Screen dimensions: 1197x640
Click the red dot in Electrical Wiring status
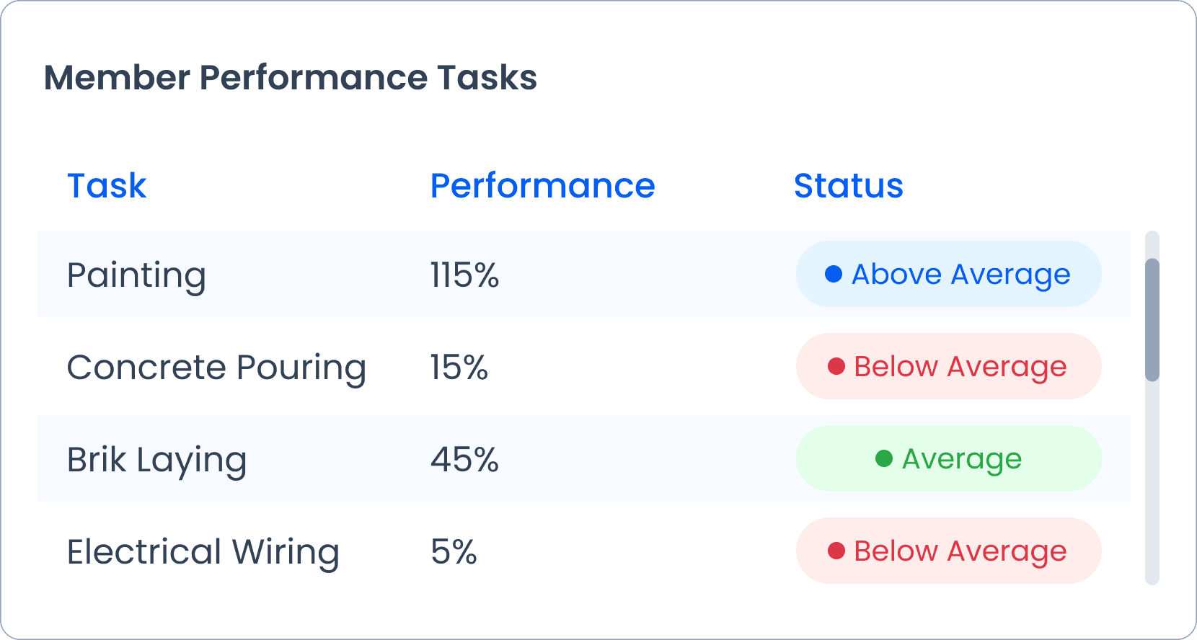[836, 551]
